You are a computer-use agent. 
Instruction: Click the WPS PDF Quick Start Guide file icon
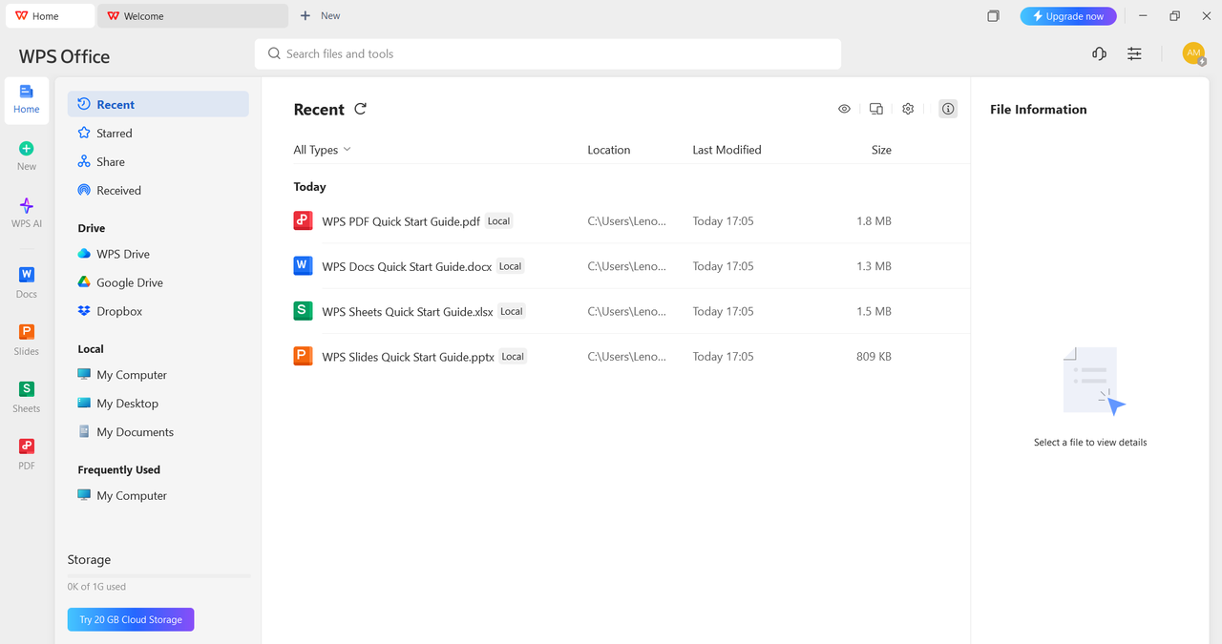click(303, 220)
